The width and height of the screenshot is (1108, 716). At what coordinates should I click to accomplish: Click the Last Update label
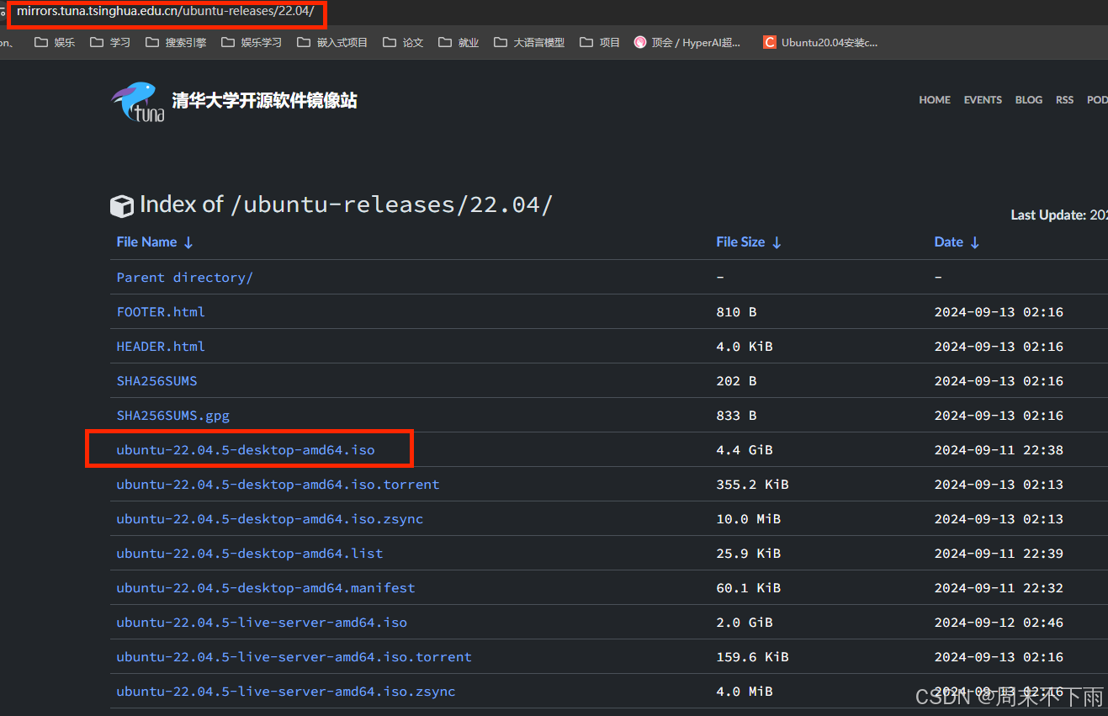point(1048,215)
